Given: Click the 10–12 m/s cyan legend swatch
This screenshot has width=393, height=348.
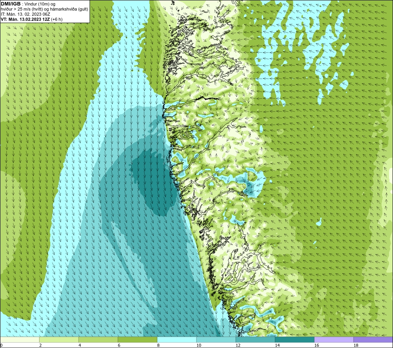Looking at the screenshot, I should (x=216, y=339).
